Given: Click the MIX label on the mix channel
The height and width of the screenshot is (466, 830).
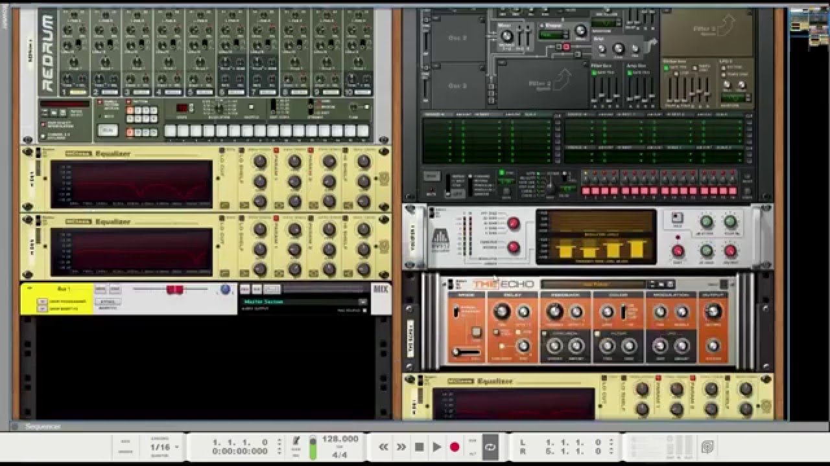Looking at the screenshot, I should (381, 289).
